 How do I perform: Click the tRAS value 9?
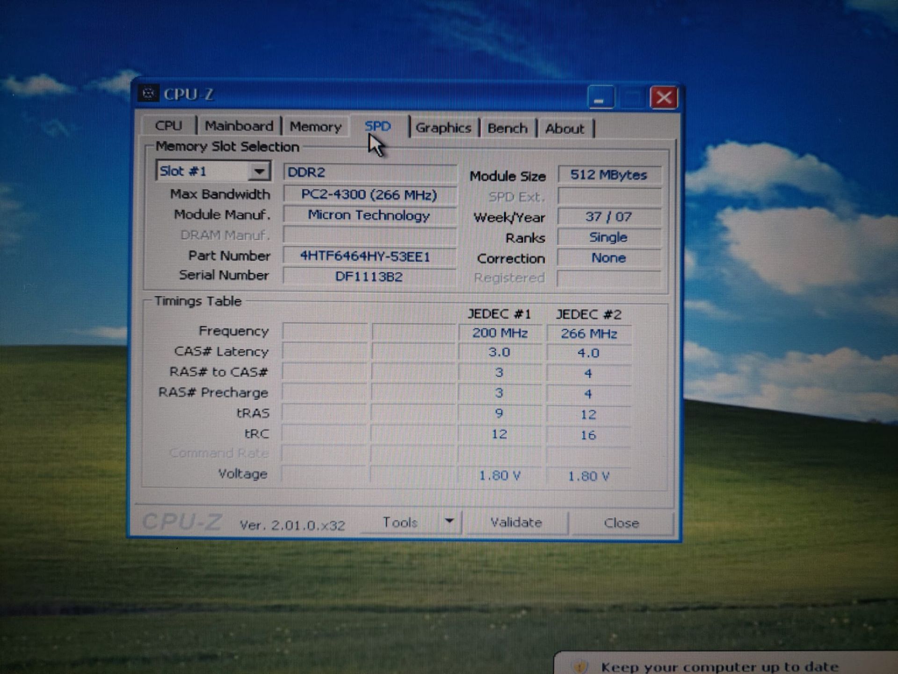click(x=500, y=414)
